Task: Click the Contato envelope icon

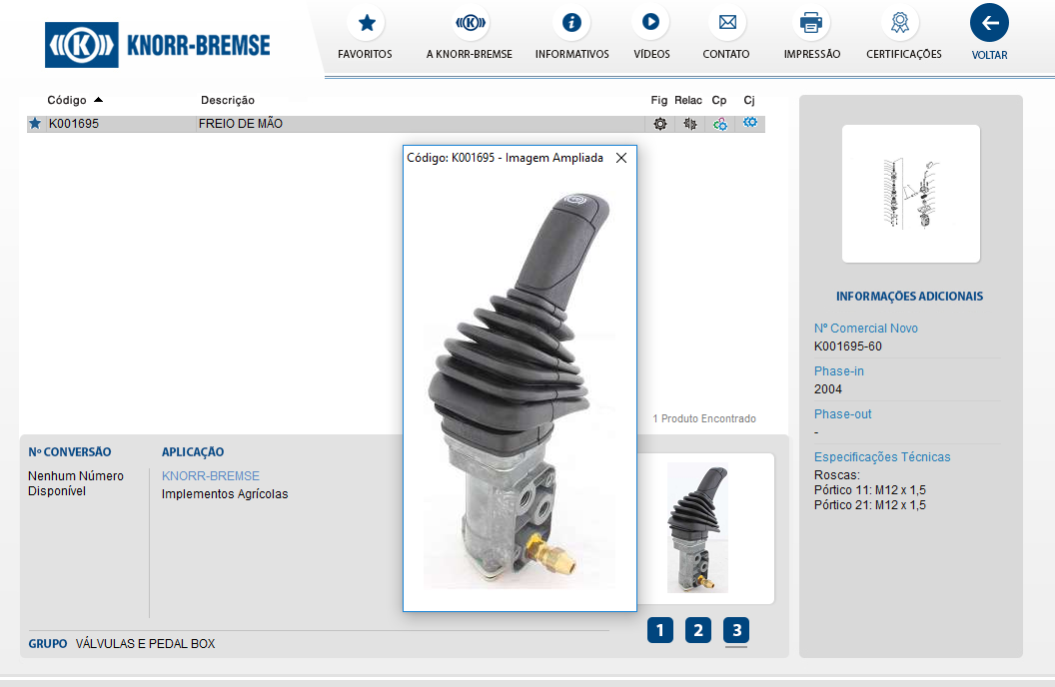Action: point(726,22)
